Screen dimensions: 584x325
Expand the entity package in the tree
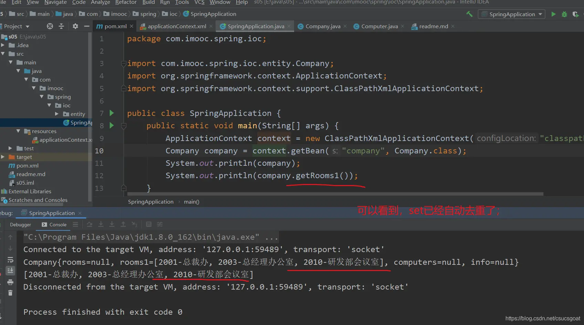point(57,114)
